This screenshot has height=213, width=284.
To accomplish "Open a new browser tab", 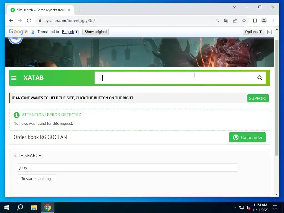I will coord(80,10).
